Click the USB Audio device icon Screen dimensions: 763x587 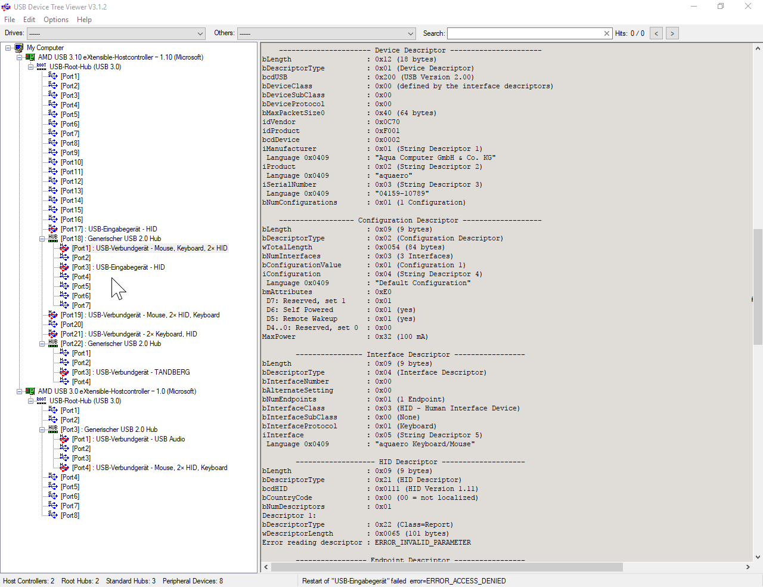[64, 439]
